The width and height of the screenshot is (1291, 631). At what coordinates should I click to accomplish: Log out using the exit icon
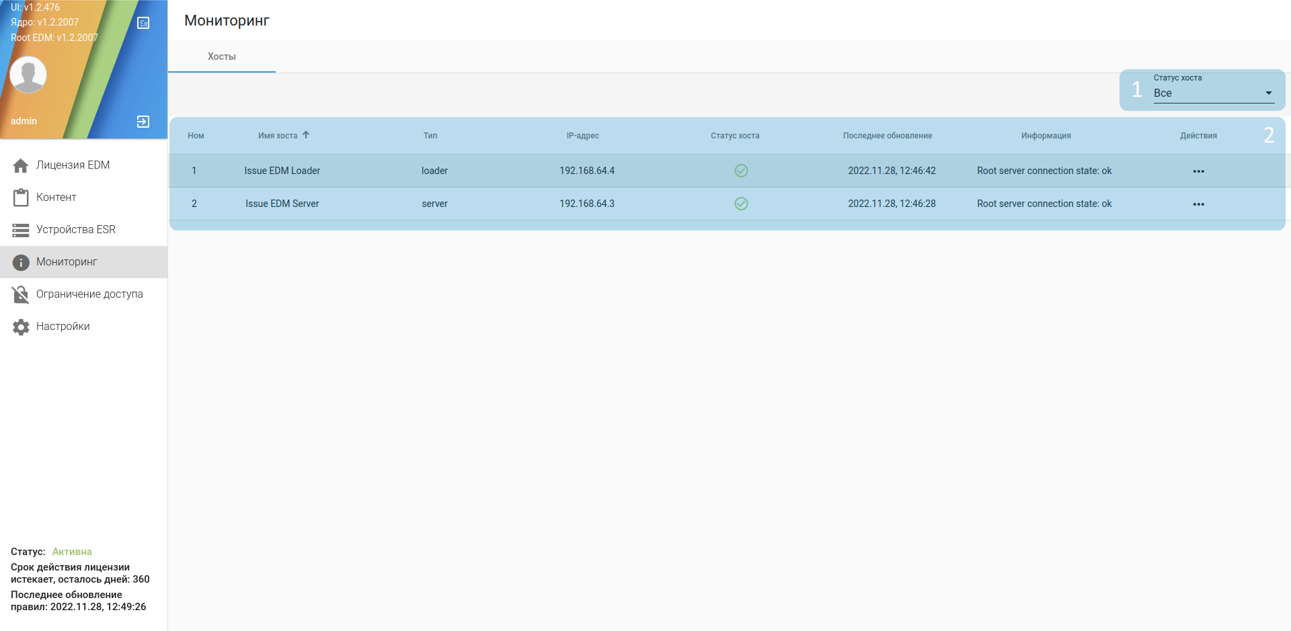143,122
